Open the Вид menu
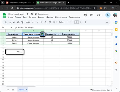This screenshot has width=120, height=92. pos(25,17)
